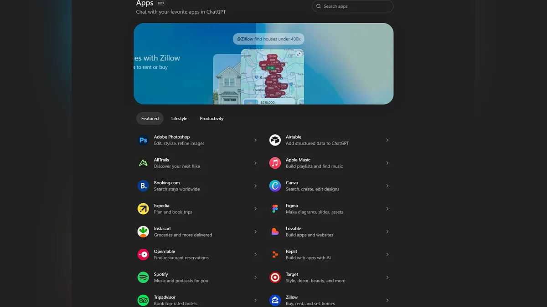Open the Apple Music app icon
This screenshot has width=547, height=307.
tap(275, 163)
